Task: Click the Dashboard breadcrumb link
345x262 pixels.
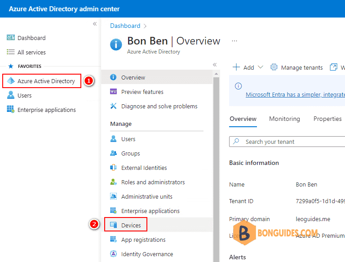Action: pos(125,26)
